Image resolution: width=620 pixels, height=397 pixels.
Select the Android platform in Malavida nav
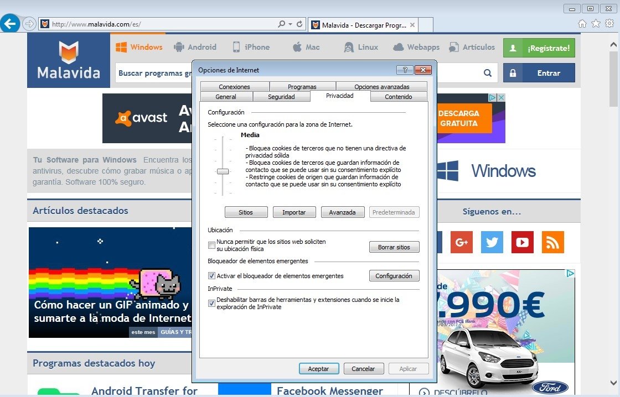(195, 47)
